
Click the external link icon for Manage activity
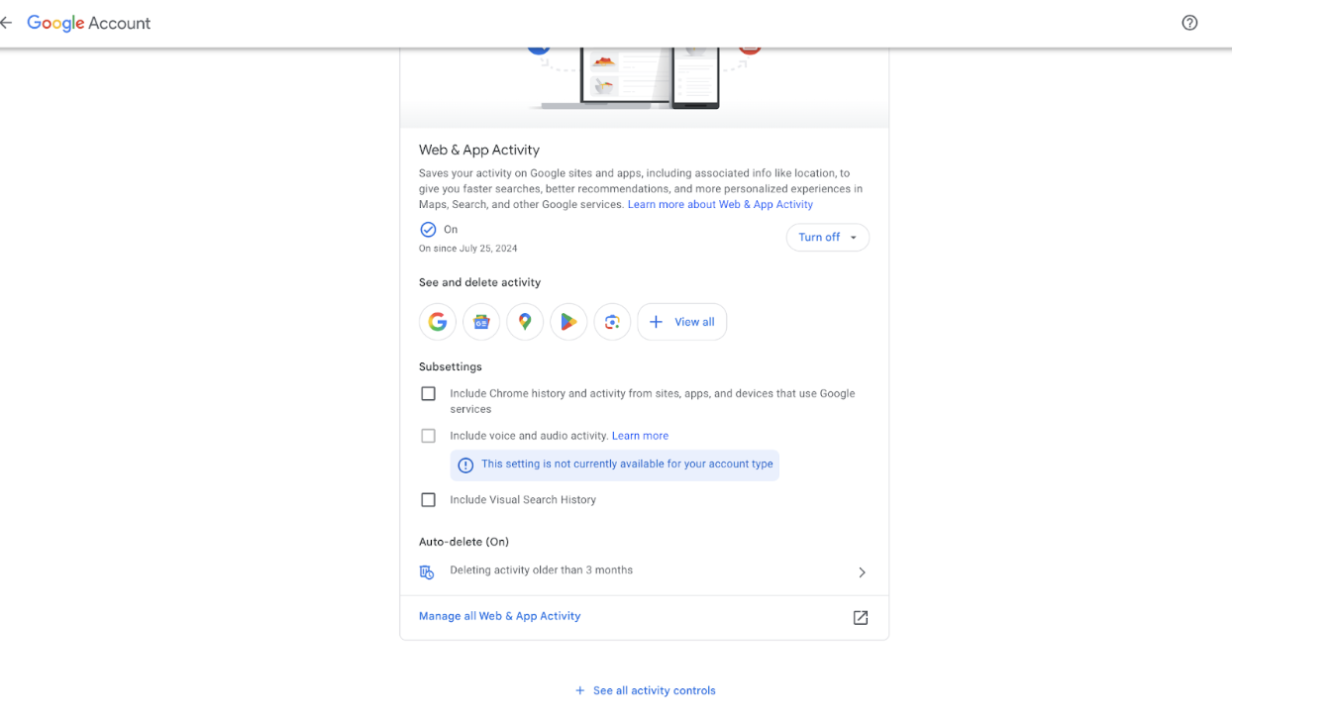(x=861, y=617)
